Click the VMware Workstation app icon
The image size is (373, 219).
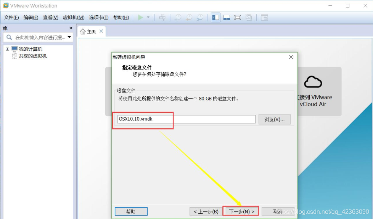tap(6, 5)
